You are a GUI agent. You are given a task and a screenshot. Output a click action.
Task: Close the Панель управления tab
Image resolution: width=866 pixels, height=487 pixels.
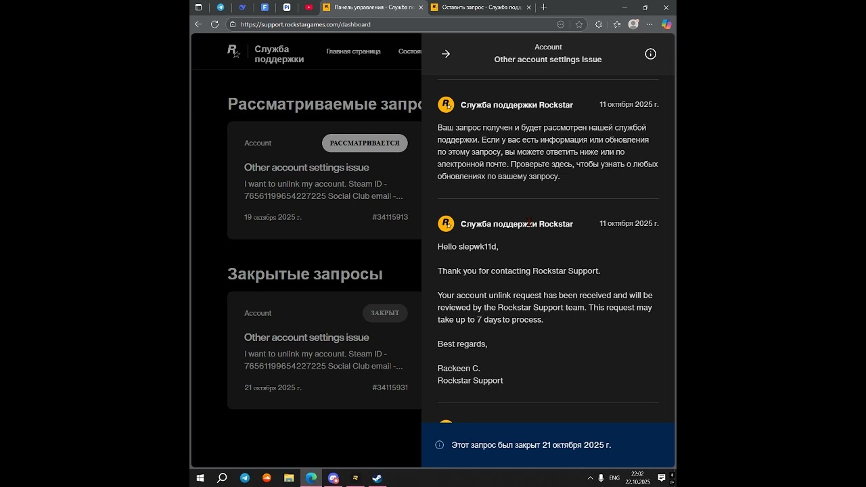click(421, 7)
